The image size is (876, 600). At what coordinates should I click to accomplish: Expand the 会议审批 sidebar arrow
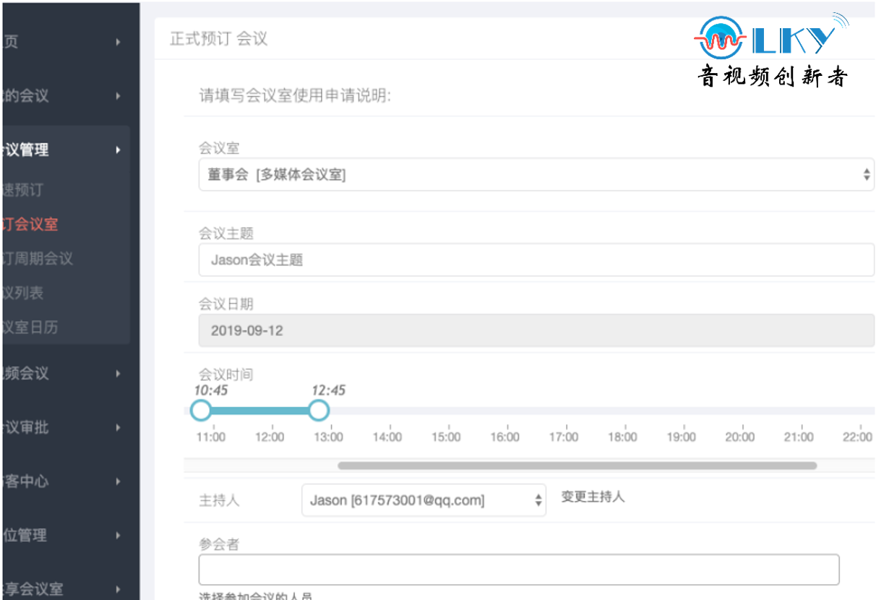pos(118,427)
